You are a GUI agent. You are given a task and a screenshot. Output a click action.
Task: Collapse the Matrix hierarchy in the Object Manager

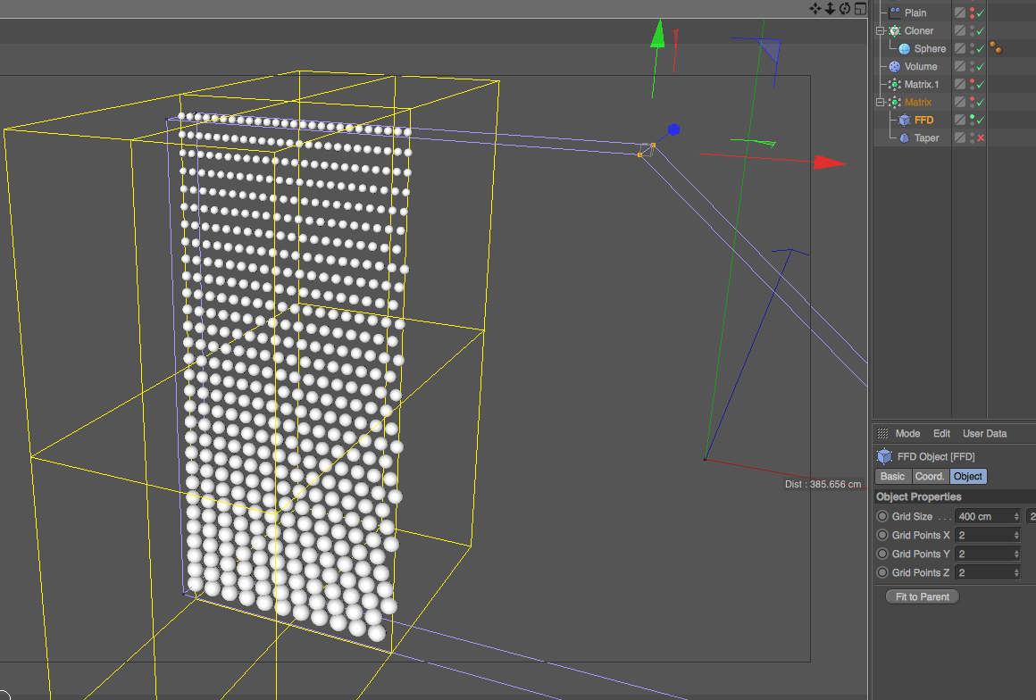[x=879, y=101]
